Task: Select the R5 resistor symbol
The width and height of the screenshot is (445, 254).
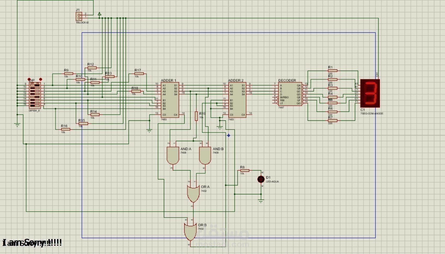Action: coord(332,103)
